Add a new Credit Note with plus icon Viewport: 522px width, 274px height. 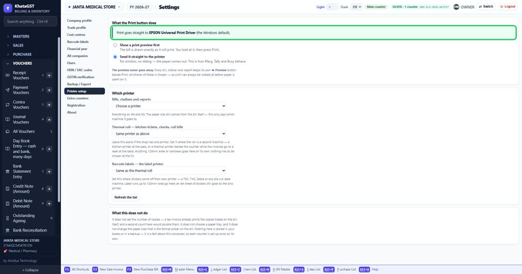[49, 189]
